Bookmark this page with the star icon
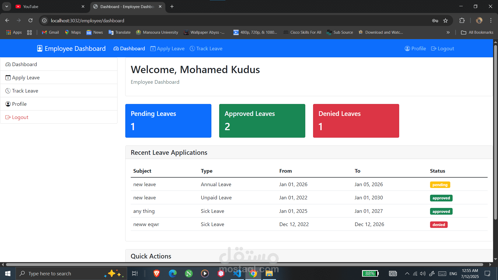The width and height of the screenshot is (498, 280). tap(445, 20)
